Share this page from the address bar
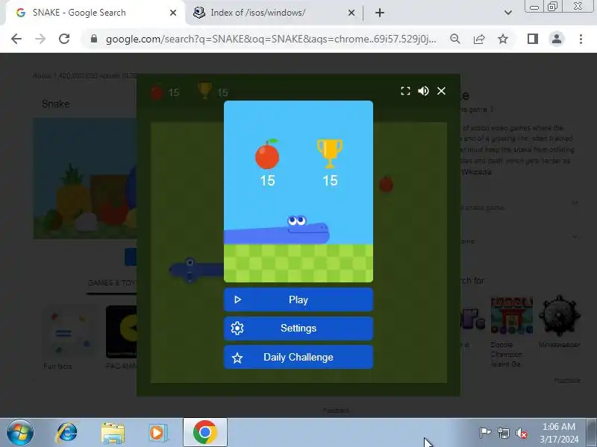597x447 pixels. [479, 39]
